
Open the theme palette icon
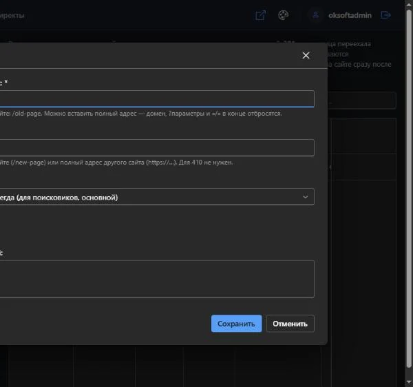(283, 15)
